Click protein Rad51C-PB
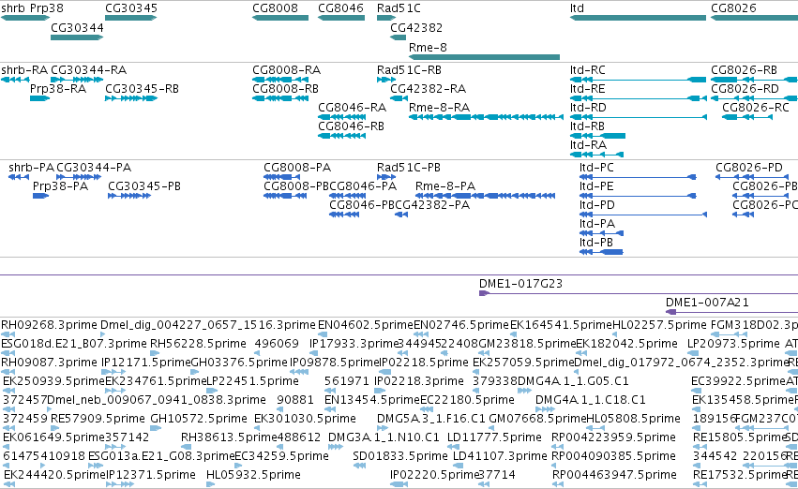Image resolution: width=798 pixels, height=489 pixels. tap(386, 176)
